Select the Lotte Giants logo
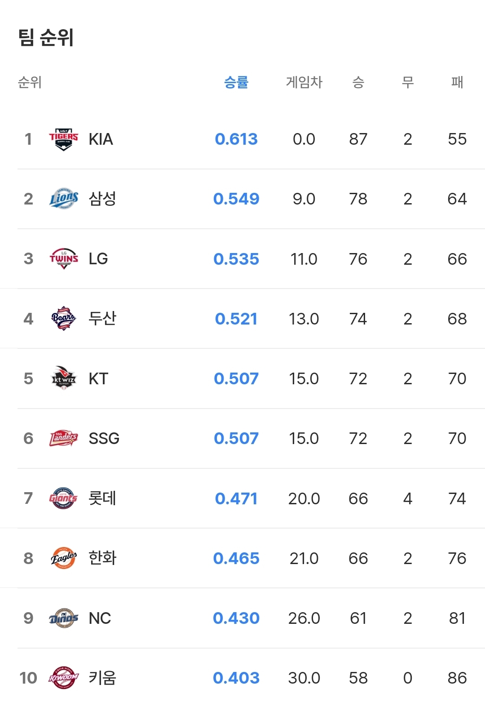The height and width of the screenshot is (707, 485). coord(63,498)
